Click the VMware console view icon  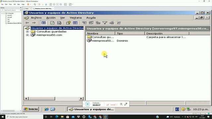click(x=66, y=4)
